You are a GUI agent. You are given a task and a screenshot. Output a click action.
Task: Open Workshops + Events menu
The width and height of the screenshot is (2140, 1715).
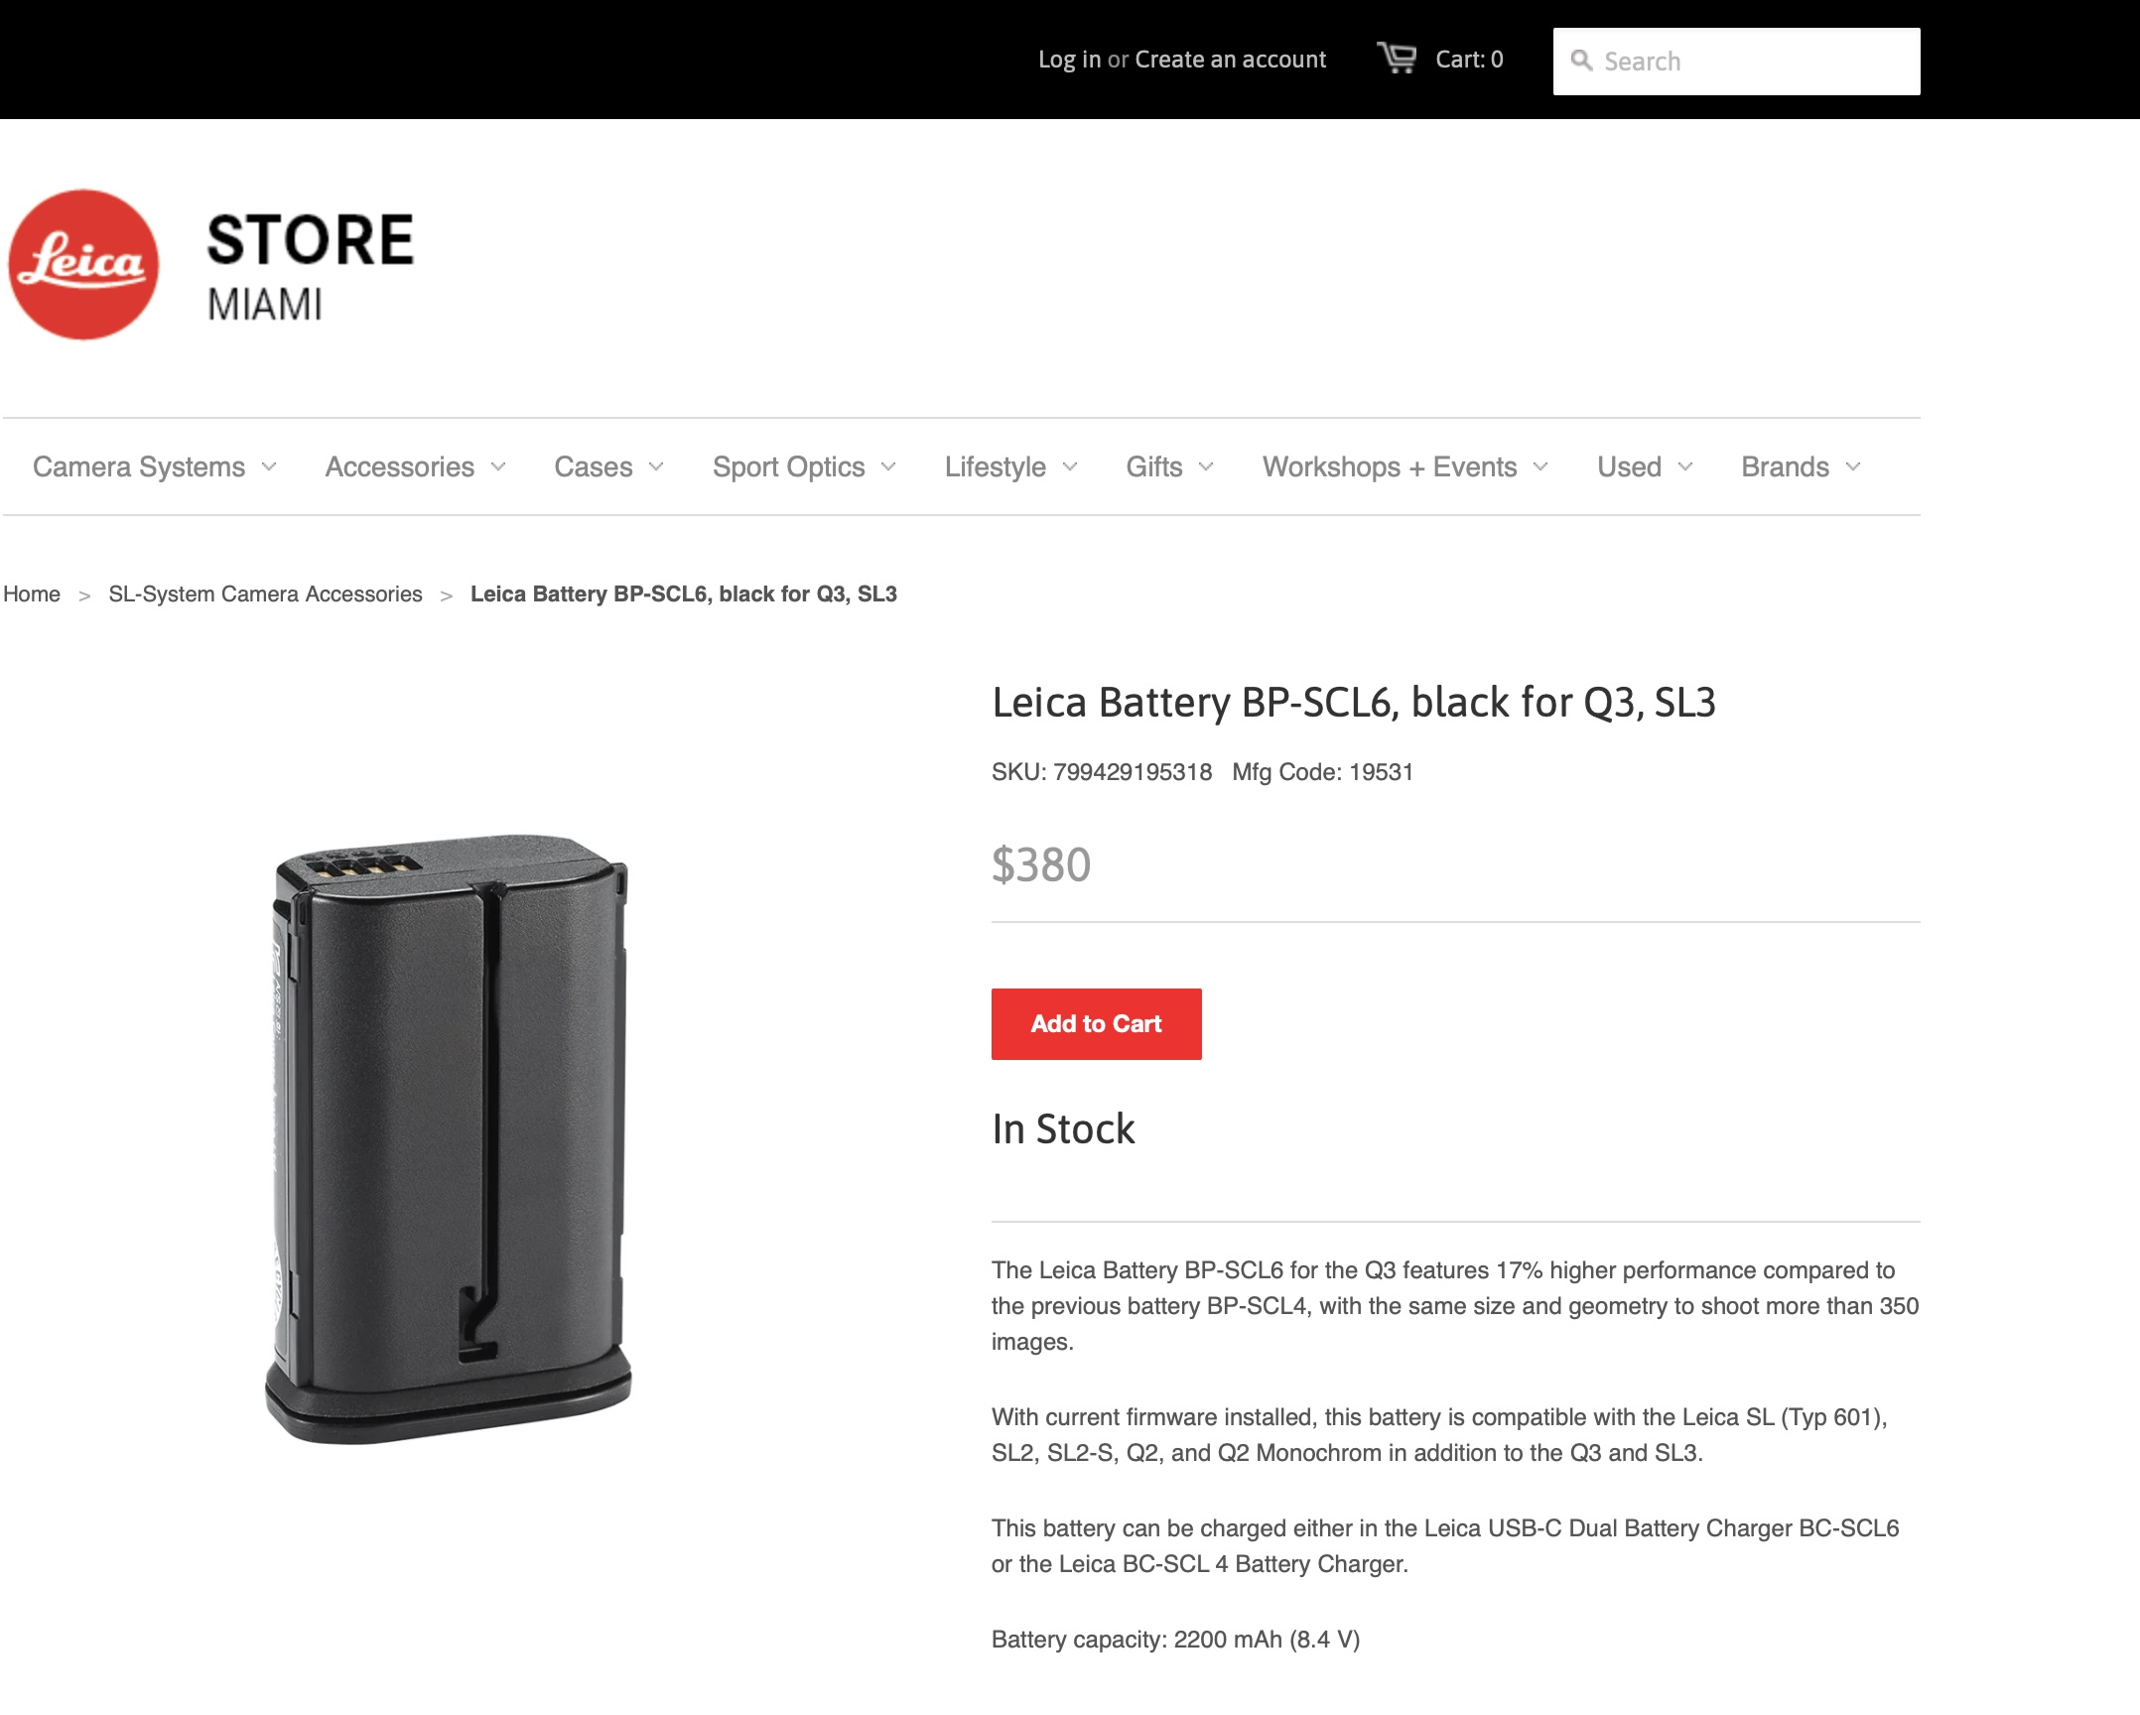1404,466
